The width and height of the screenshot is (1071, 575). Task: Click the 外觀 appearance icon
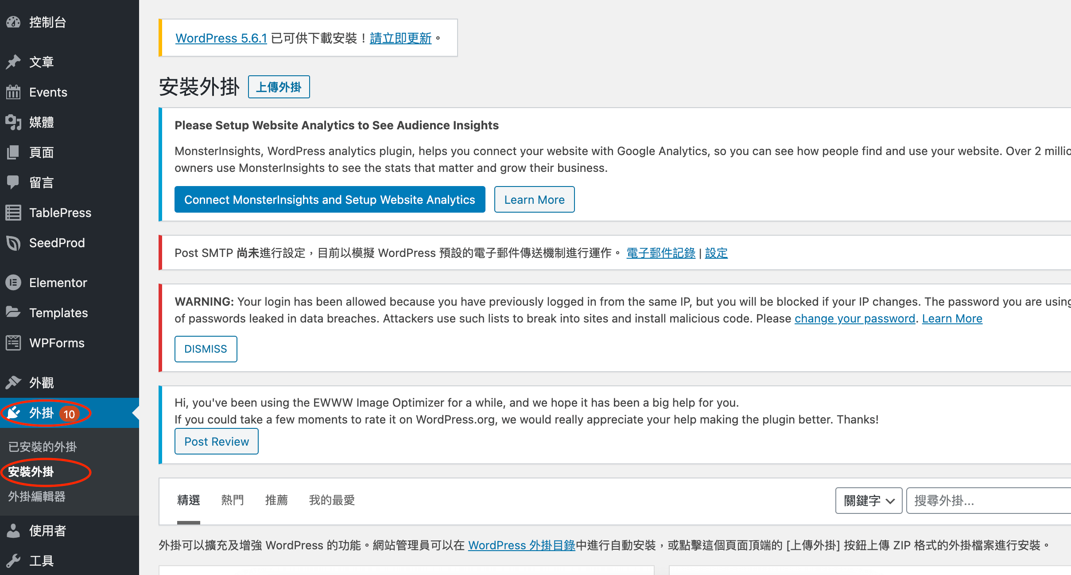(x=14, y=382)
